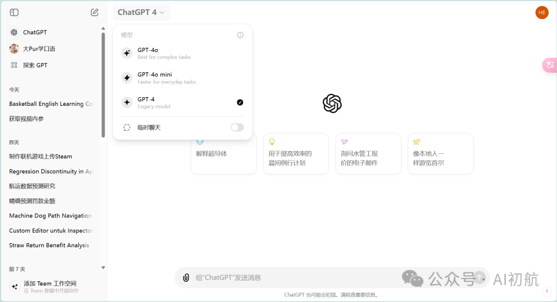This screenshot has height=302, width=557.
Task: Select the 像本地人一样游览首尔 suggestion card
Action: [x=440, y=154]
